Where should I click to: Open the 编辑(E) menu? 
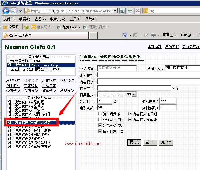pyautogui.click(x=24, y=19)
